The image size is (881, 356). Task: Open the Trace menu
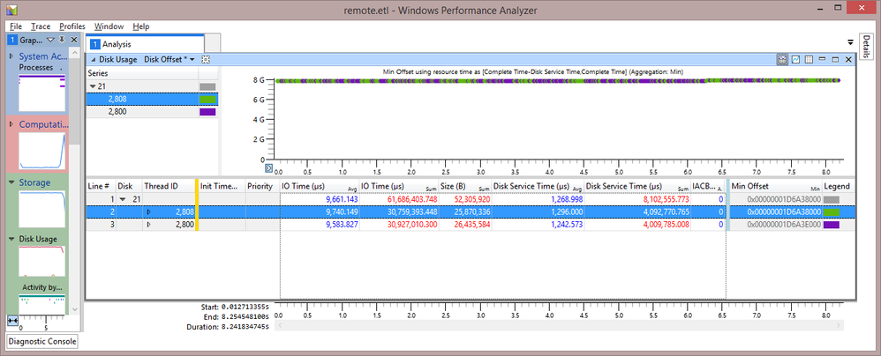[x=41, y=26]
